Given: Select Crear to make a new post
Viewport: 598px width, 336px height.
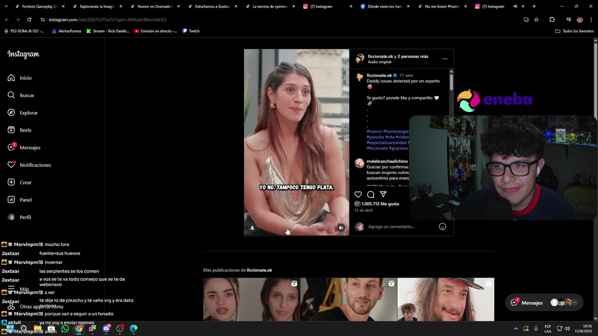Looking at the screenshot, I should 20,182.
